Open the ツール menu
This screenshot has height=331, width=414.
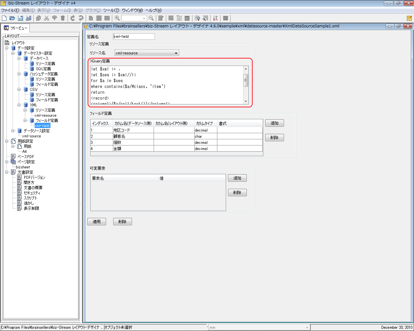(x=111, y=10)
